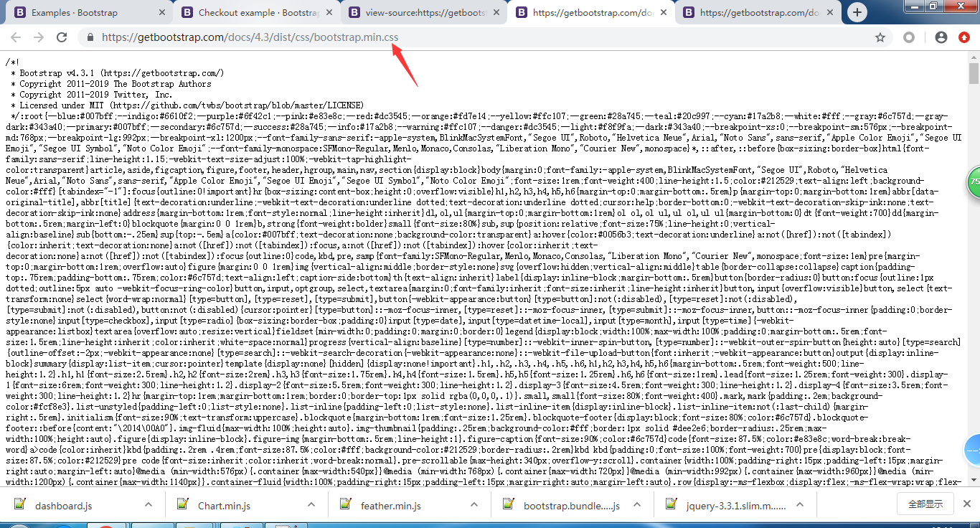Close the view-source tab
This screenshot has height=528, width=980.
point(496,13)
